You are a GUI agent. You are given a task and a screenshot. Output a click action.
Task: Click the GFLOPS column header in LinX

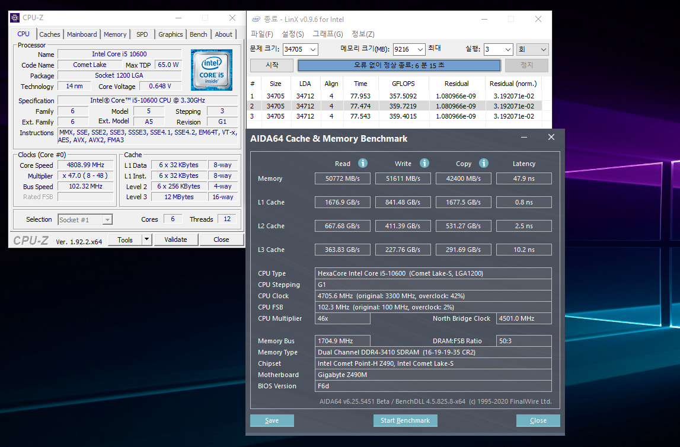point(403,84)
